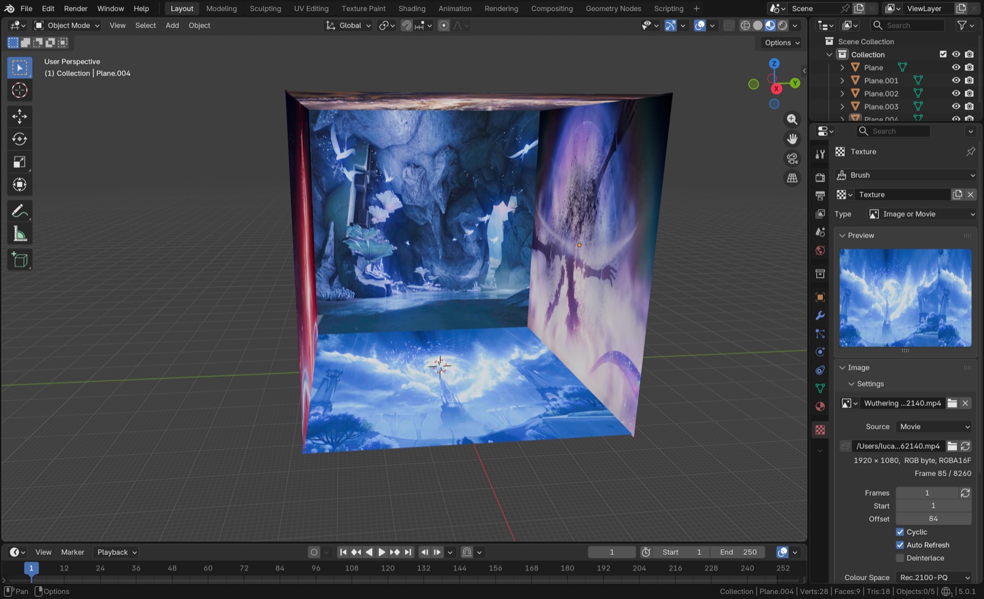Screen dimensions: 984x599
Task: Enable the Deinterlace checkbox
Action: [x=900, y=558]
